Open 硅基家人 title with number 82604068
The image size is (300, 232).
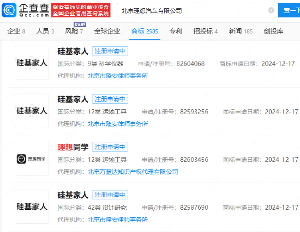tap(73, 51)
